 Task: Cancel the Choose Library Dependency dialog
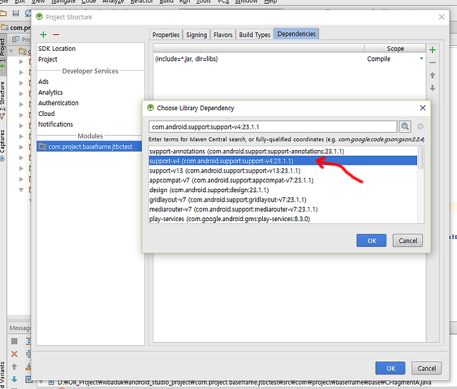(407, 241)
